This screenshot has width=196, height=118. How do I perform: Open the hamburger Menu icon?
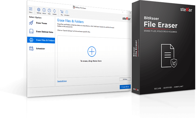click(31, 9)
